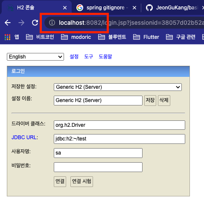This screenshot has height=222, width=204.
Task: Go back using the browser back arrow
Action: pos(8,23)
